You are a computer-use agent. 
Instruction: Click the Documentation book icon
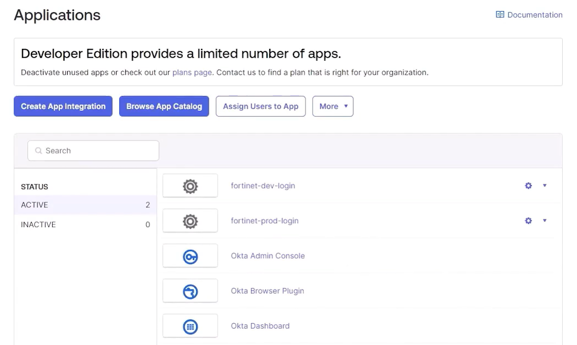[x=500, y=15]
